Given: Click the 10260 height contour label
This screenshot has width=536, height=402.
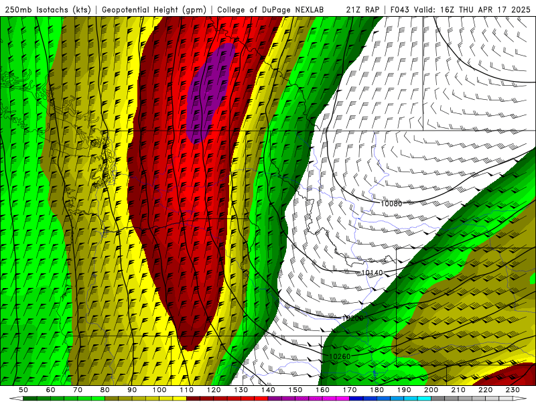Looking at the screenshot, I should [x=340, y=356].
